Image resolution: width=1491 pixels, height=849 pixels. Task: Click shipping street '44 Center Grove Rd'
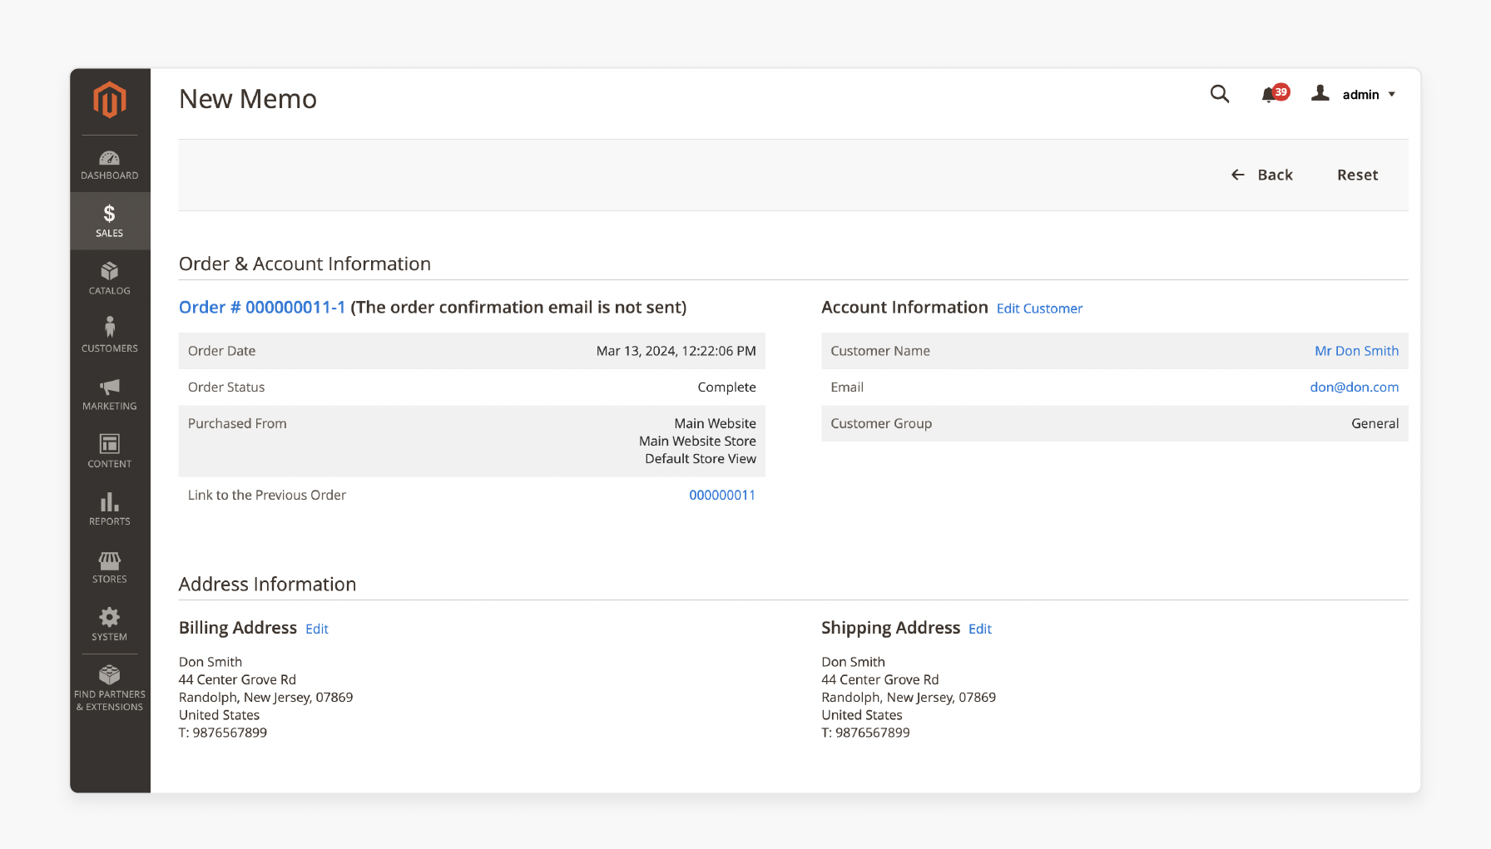tap(880, 679)
